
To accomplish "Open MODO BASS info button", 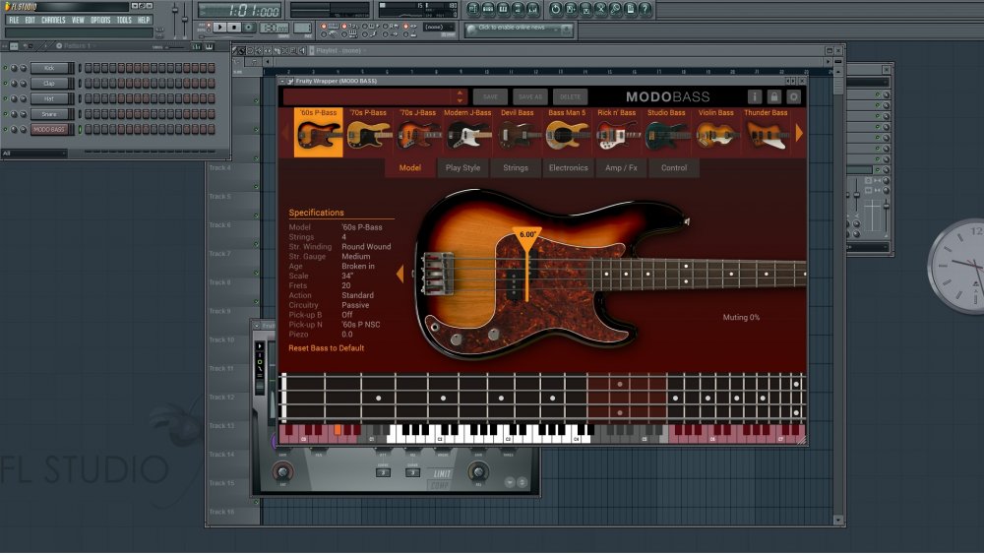I will 755,96.
